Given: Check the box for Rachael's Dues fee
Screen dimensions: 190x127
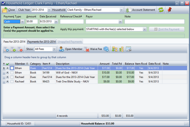Looking at the screenshot, I should [12, 77].
